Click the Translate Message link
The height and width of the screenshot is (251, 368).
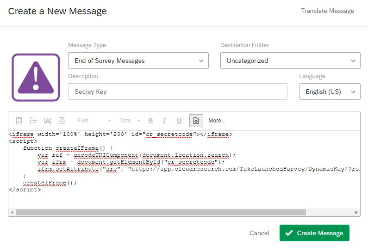coord(327,11)
